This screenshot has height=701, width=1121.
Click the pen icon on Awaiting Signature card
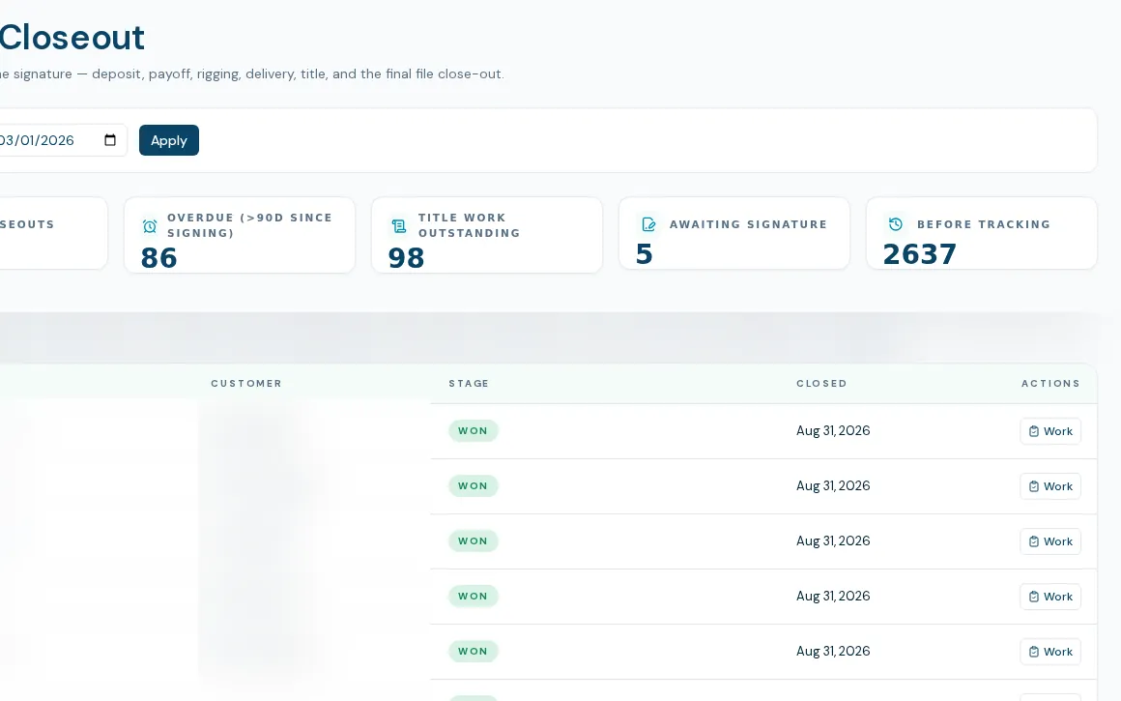pyautogui.click(x=648, y=224)
